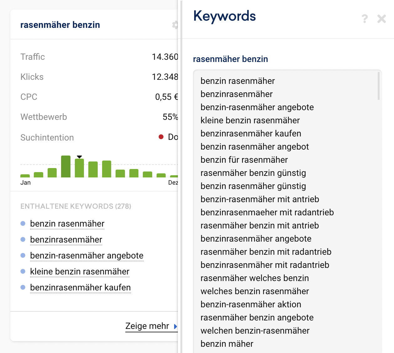The width and height of the screenshot is (394, 353).
Task: Select 'benzin-rasenmäher angebote' in the card list
Action: [86, 256]
